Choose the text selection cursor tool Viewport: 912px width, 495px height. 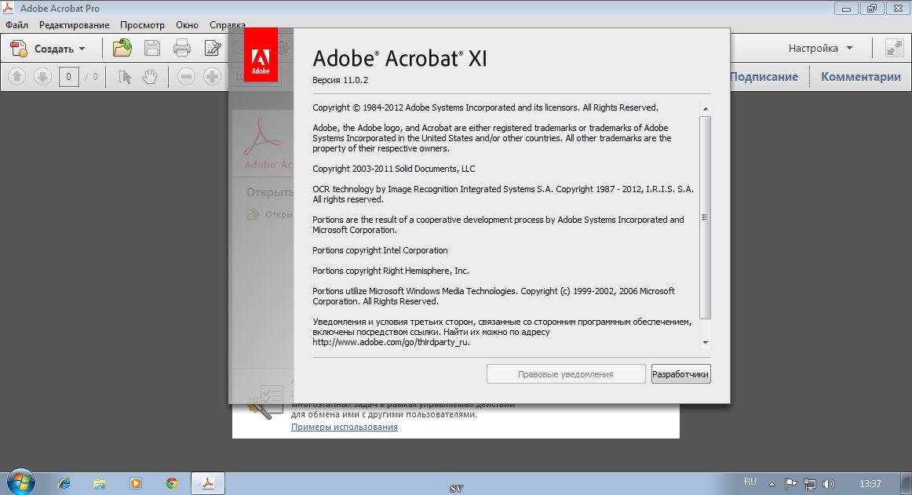[124, 77]
